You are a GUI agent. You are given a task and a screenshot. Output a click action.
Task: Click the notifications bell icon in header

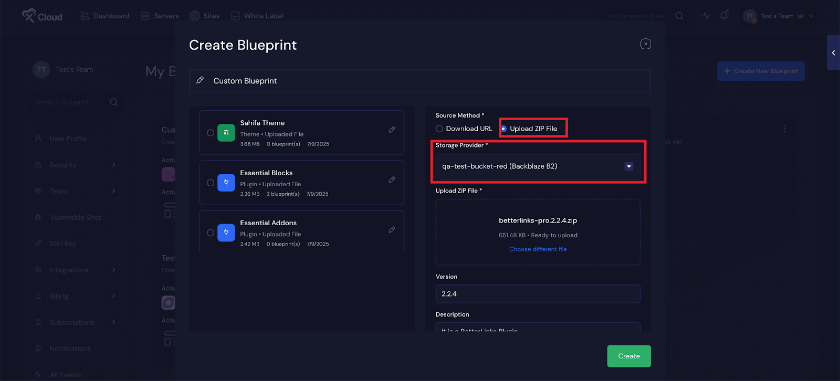click(723, 16)
